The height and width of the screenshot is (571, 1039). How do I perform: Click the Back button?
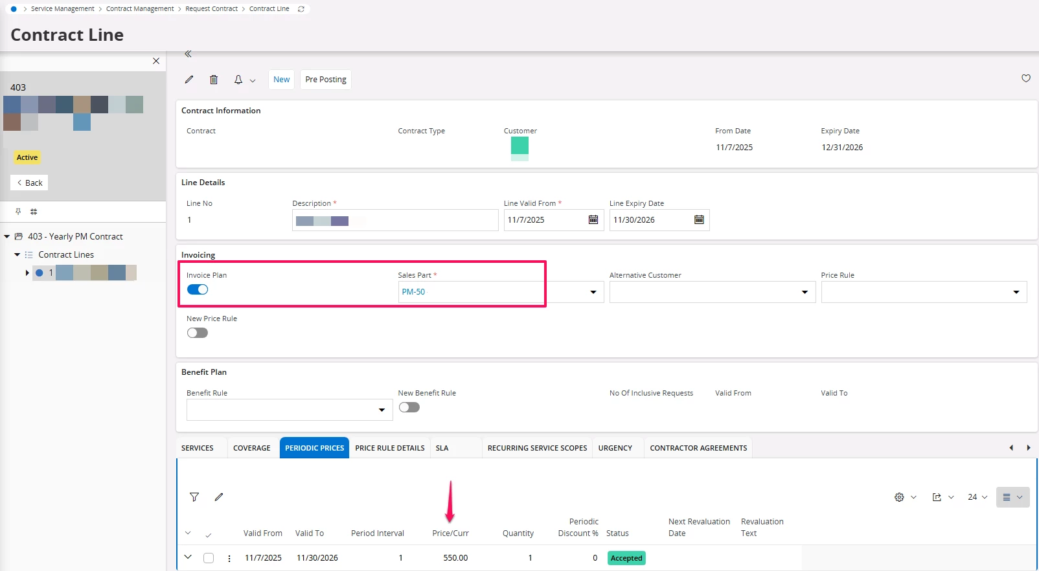point(29,183)
